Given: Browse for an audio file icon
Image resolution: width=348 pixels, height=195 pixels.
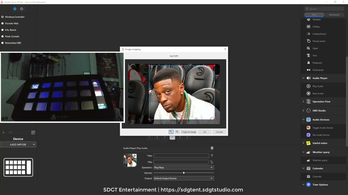Looking at the screenshot, I should [x=212, y=162].
